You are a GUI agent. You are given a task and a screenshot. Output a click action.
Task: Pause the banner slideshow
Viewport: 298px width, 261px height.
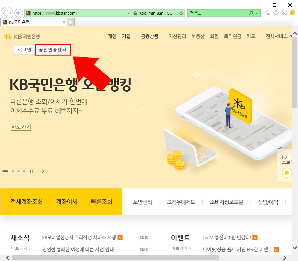coord(31,171)
